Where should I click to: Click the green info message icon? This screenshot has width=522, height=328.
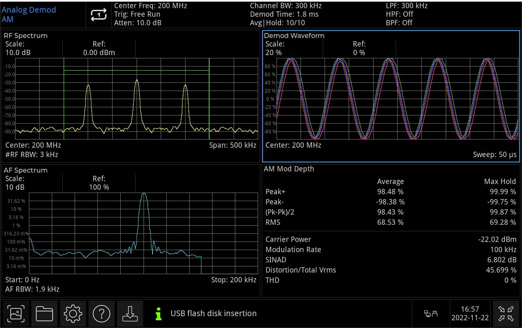159,314
